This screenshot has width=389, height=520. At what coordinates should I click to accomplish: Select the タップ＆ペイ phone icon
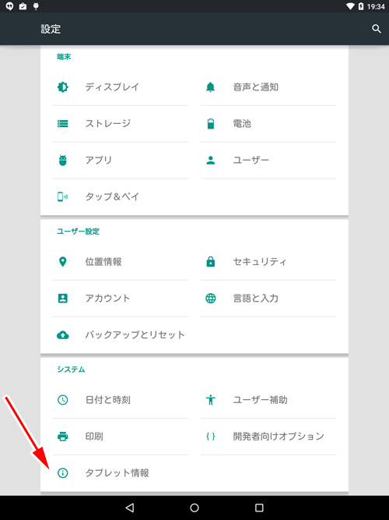click(62, 196)
